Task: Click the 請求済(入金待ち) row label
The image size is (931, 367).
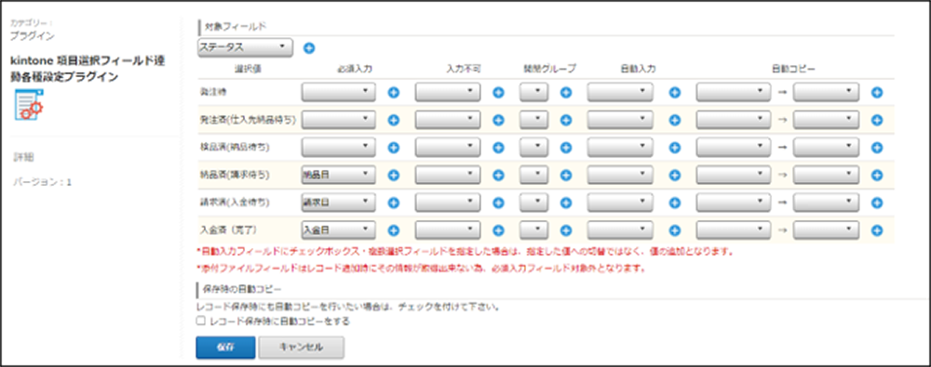Action: [x=235, y=203]
